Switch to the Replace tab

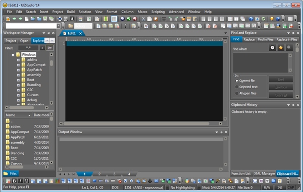(249, 39)
